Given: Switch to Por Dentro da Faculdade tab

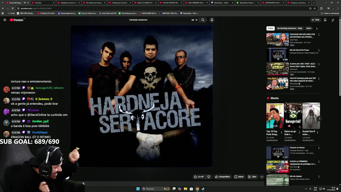Looking at the screenshot, I should tap(94, 3).
